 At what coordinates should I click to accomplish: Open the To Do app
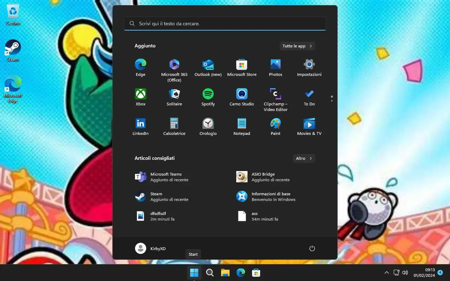(x=309, y=97)
